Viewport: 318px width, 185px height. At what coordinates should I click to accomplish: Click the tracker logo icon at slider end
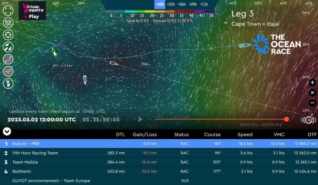[x=309, y=119]
